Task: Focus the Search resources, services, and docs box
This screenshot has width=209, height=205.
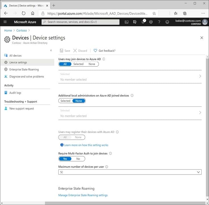Action: click(x=81, y=22)
